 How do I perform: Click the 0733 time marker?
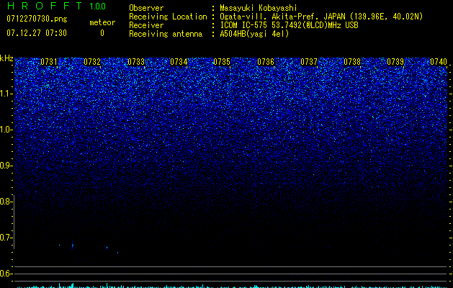pyautogui.click(x=136, y=62)
